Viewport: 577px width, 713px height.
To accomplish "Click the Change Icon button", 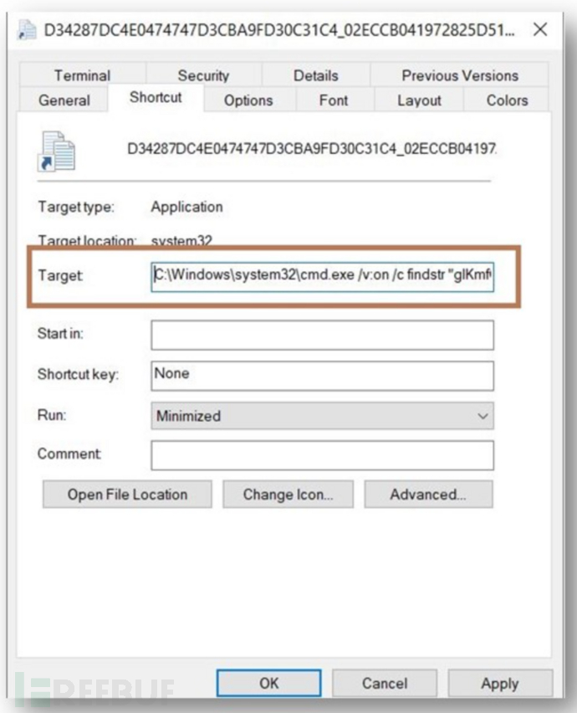I will coord(288,495).
